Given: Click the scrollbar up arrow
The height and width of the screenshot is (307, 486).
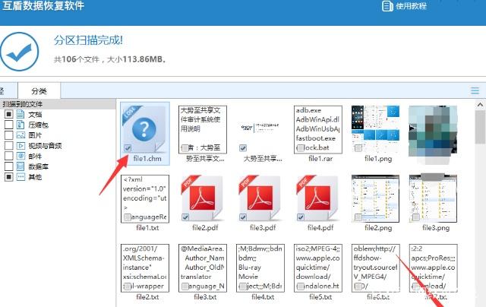Looking at the screenshot, I should [480, 105].
